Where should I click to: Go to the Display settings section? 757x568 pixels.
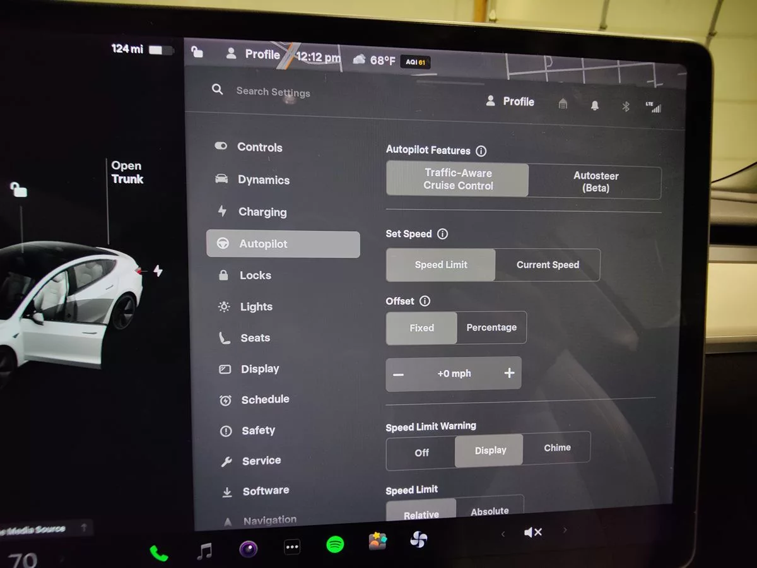[259, 369]
